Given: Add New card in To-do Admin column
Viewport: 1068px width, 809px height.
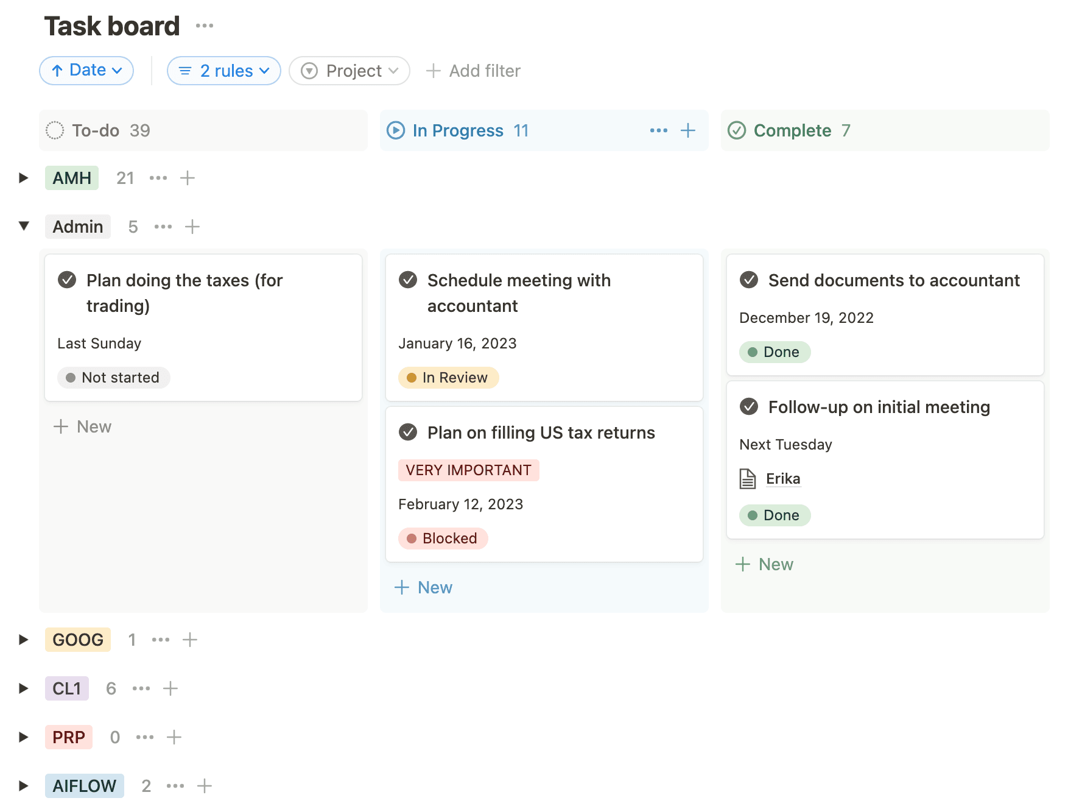Looking at the screenshot, I should click(82, 426).
